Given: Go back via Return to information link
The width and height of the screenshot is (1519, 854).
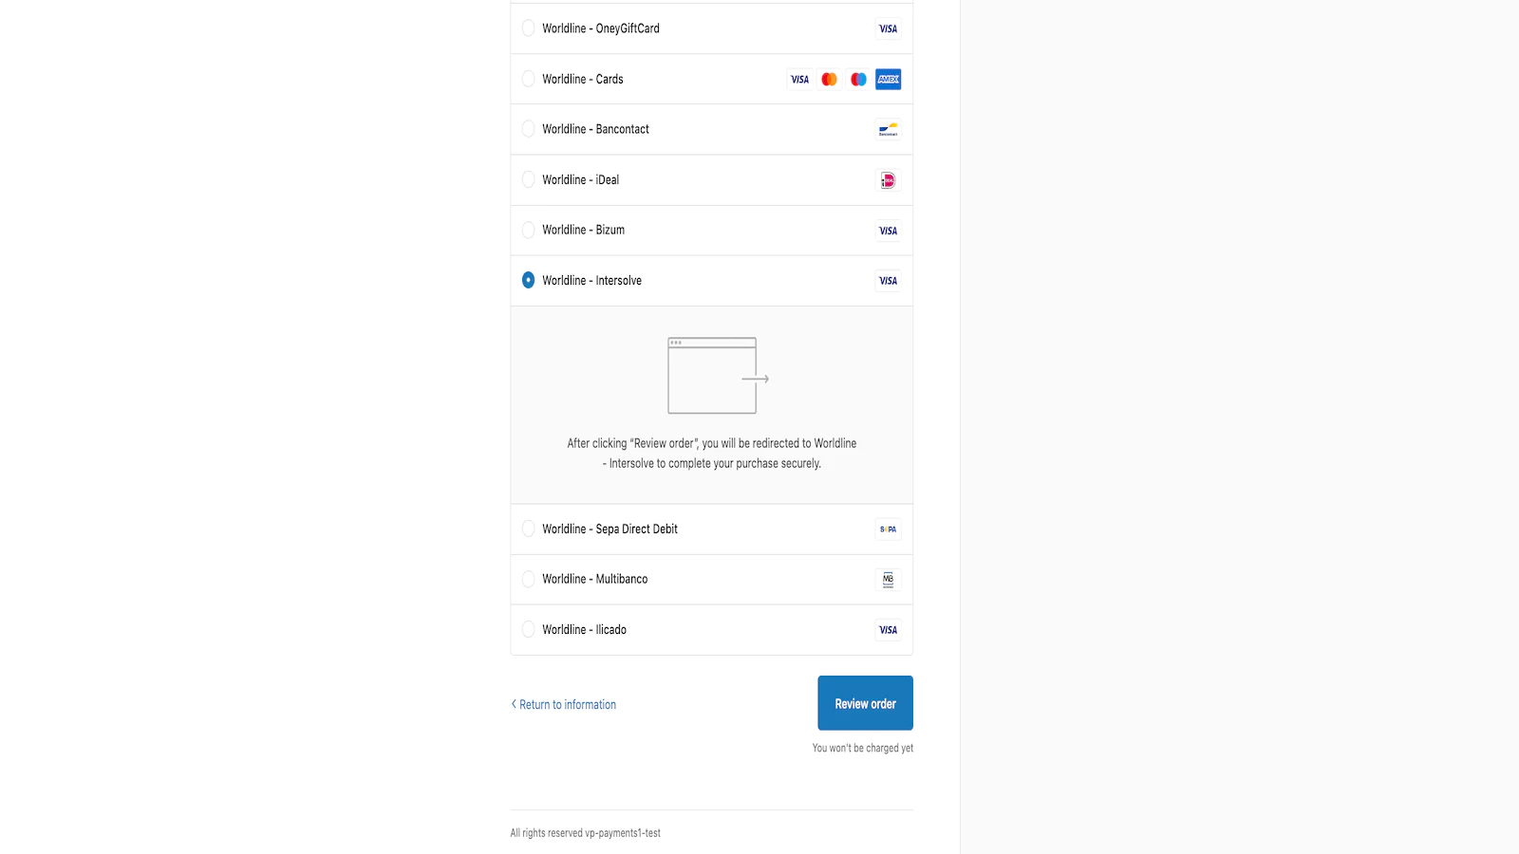Looking at the screenshot, I should [564, 704].
